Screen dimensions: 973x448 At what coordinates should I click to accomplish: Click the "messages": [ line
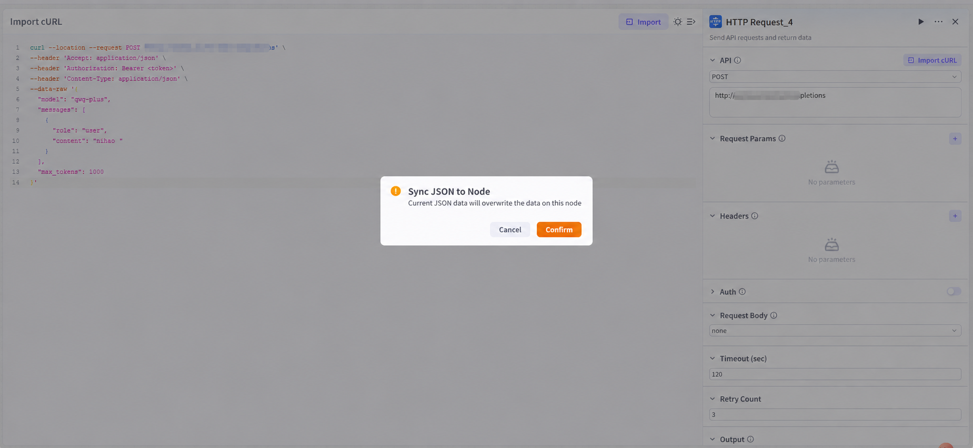pos(61,110)
